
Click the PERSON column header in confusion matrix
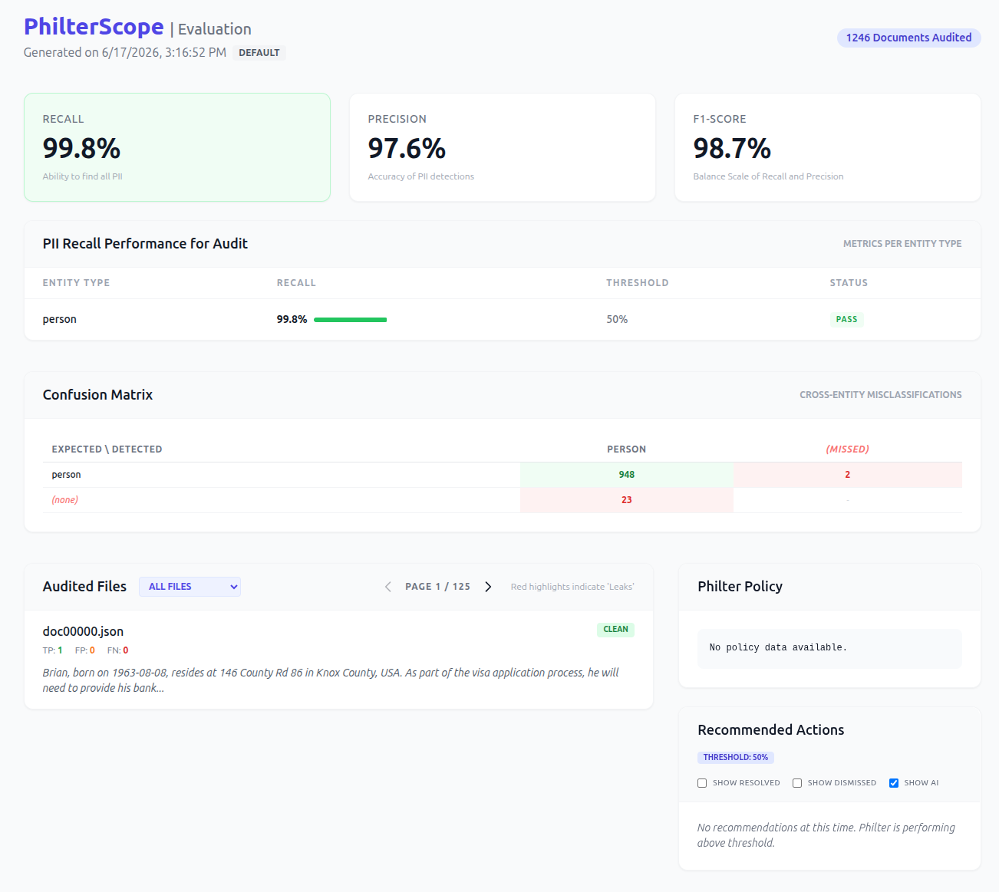coord(627,449)
